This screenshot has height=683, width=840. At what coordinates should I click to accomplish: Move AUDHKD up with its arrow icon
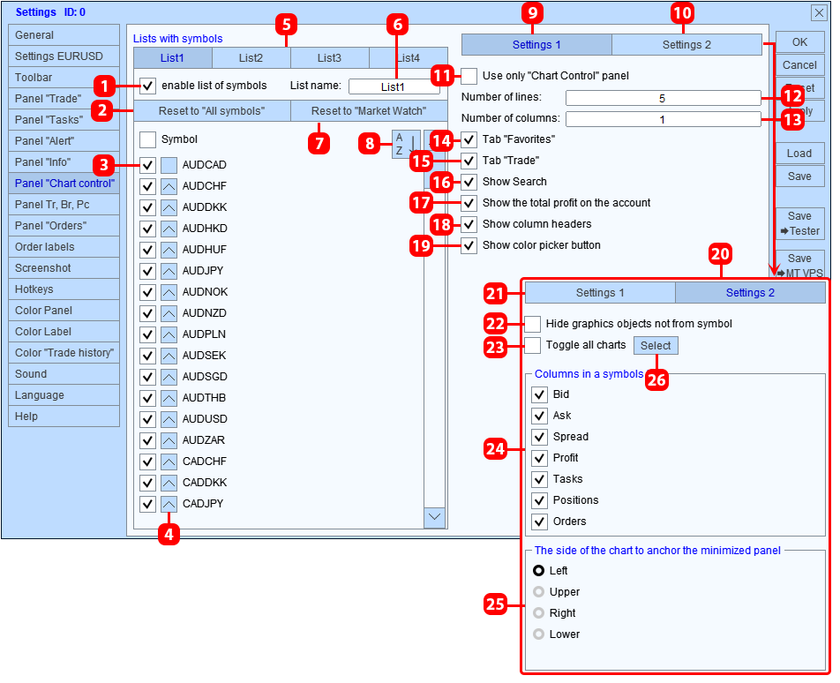[169, 229]
